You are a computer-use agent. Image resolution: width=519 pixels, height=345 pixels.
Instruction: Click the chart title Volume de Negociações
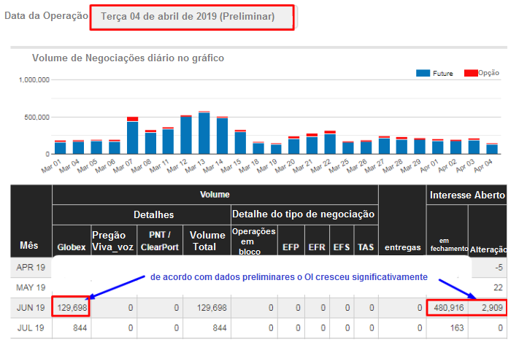click(x=128, y=58)
